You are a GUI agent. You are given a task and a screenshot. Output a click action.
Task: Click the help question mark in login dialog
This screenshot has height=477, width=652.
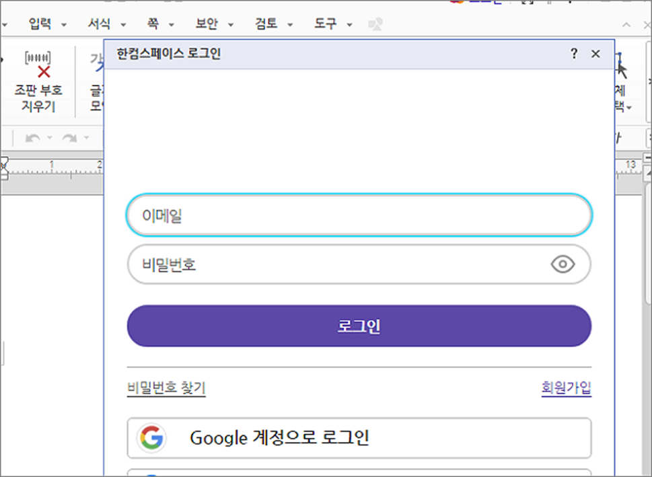click(x=574, y=54)
